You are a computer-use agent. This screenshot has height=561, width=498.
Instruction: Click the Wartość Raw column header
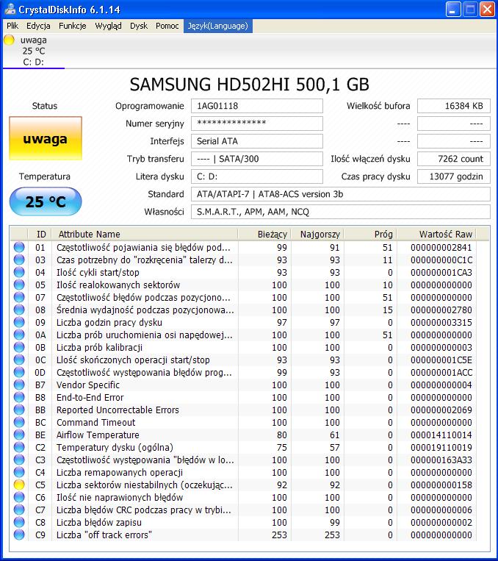click(x=436, y=234)
